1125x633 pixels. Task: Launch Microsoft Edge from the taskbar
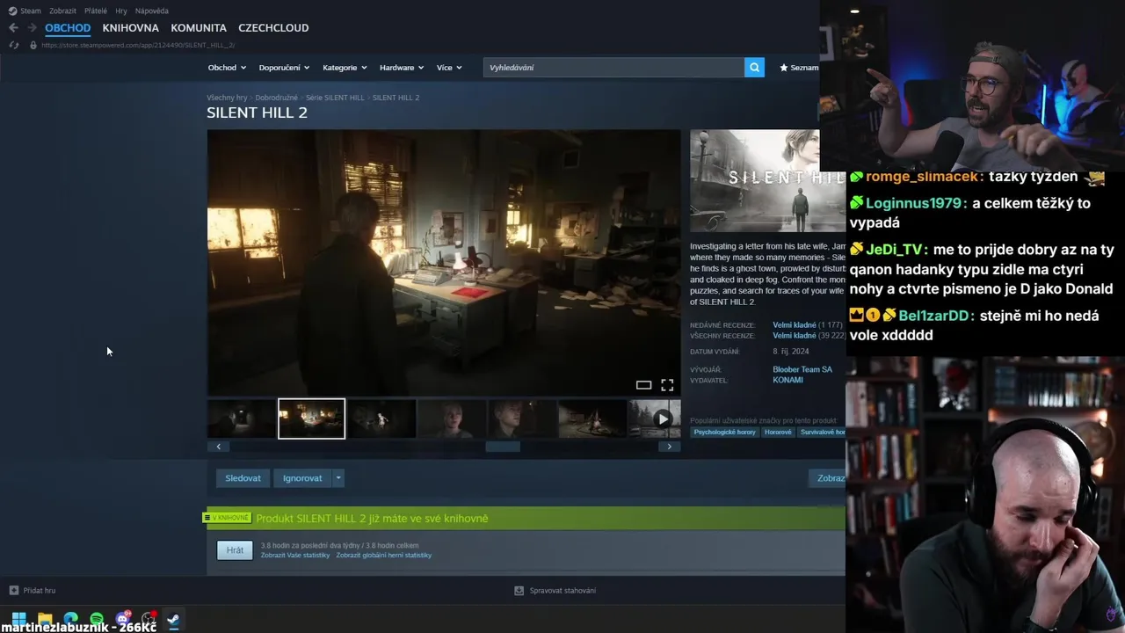[x=71, y=620]
